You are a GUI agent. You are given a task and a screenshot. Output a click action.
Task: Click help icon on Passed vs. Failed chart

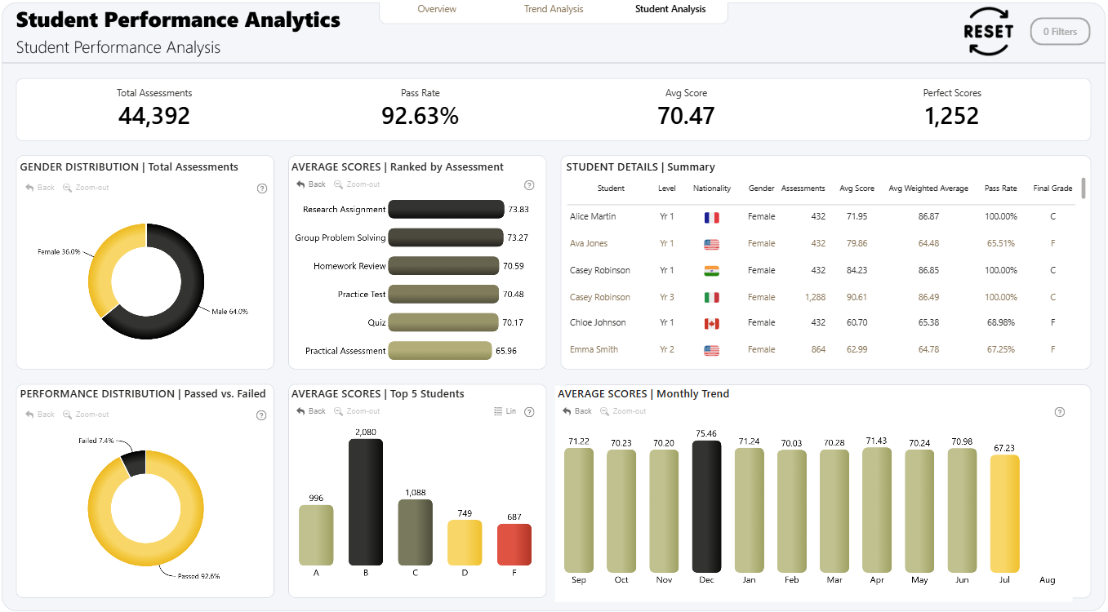[261, 415]
